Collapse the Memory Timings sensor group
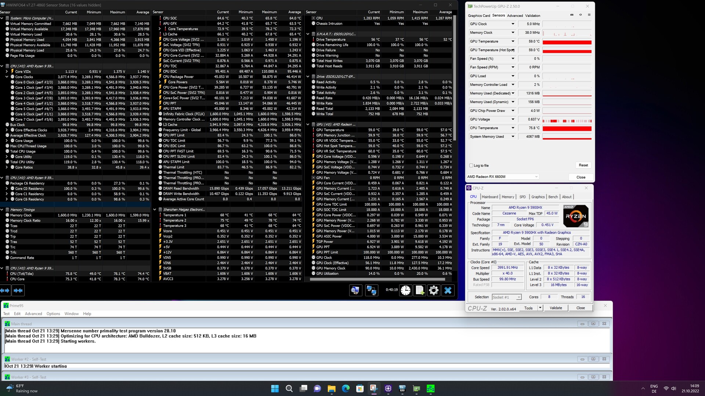This screenshot has width=705, height=396. 2,210
